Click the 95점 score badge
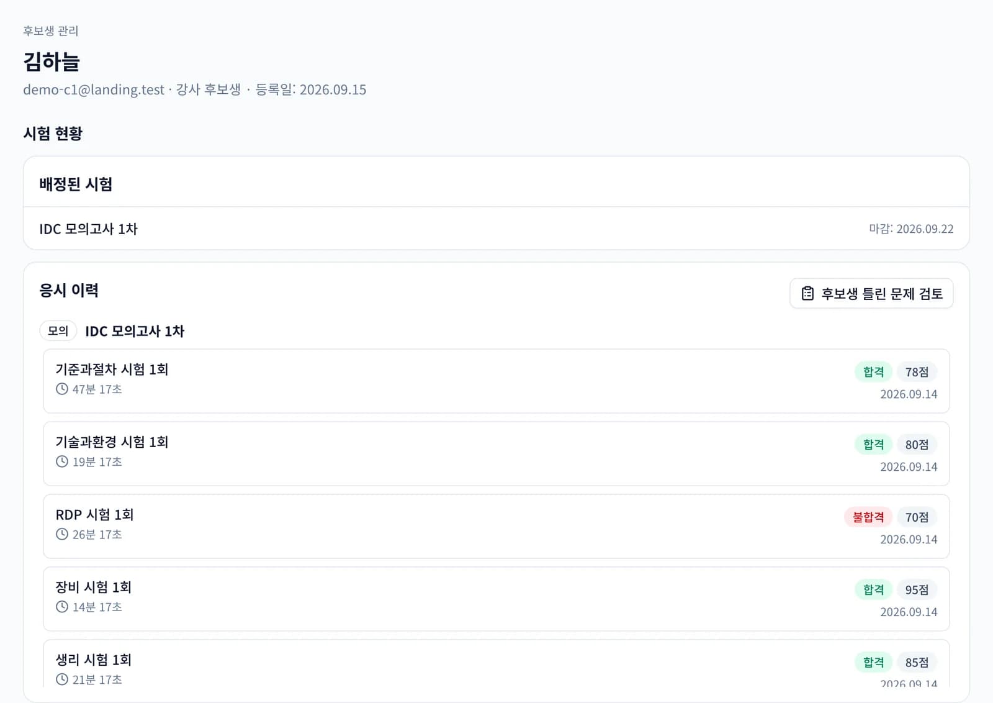The height and width of the screenshot is (703, 993). tap(917, 590)
